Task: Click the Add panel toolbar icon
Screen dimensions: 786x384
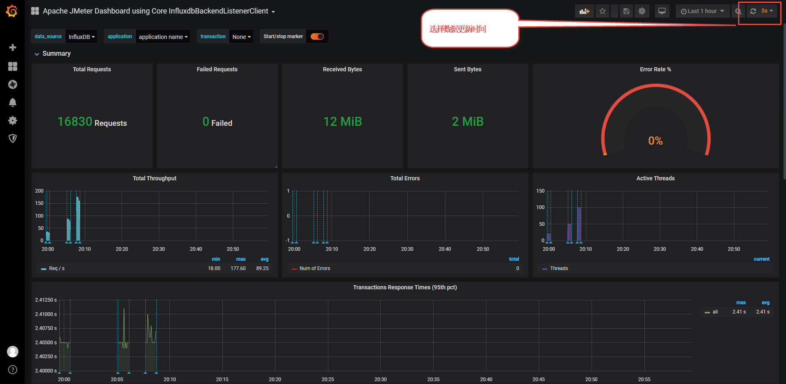Action: (584, 11)
